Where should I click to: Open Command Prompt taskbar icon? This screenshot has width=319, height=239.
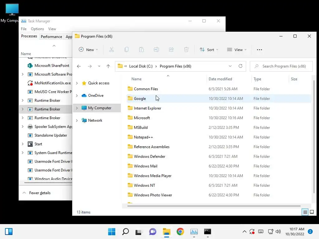coord(207,232)
